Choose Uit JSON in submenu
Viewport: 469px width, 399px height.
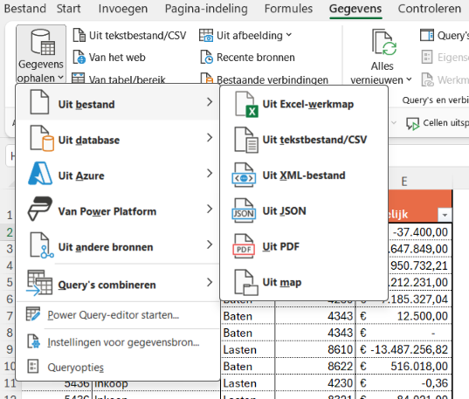(x=304, y=211)
